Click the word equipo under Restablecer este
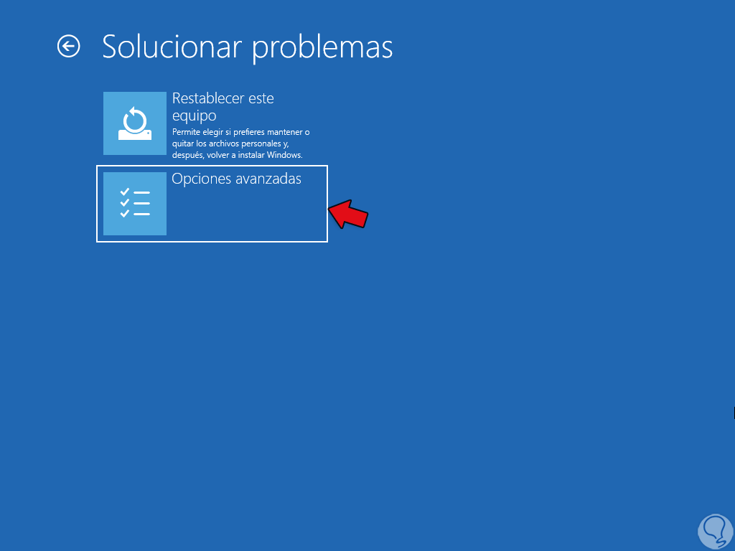Screen dimensions: 735x551 pyautogui.click(x=194, y=116)
